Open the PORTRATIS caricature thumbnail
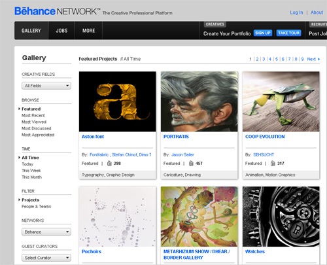 tap(199, 101)
